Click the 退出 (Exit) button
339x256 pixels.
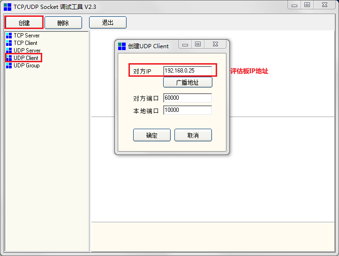(107, 22)
